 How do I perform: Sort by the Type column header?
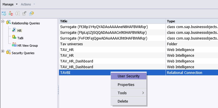pos(192,21)
